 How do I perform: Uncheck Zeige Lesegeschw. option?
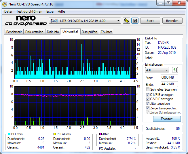pyautogui.click(x=148, y=108)
